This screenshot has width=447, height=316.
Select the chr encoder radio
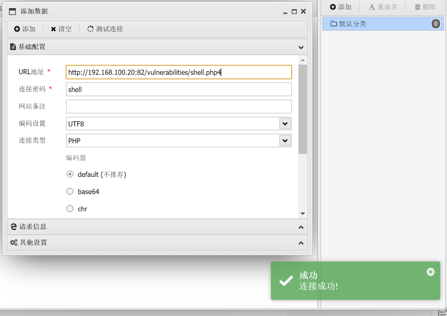70,209
